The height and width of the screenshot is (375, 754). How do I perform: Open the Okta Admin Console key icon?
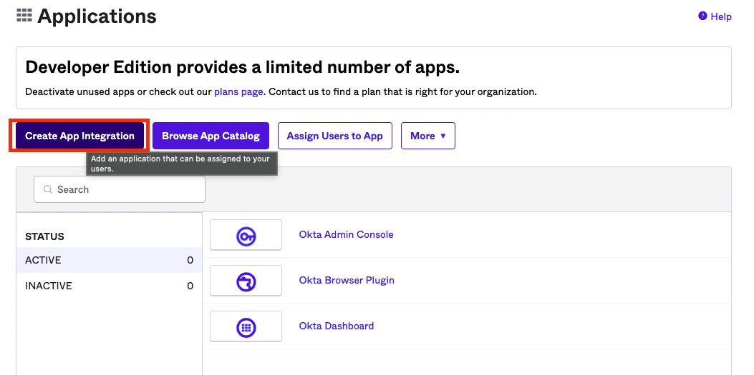246,235
